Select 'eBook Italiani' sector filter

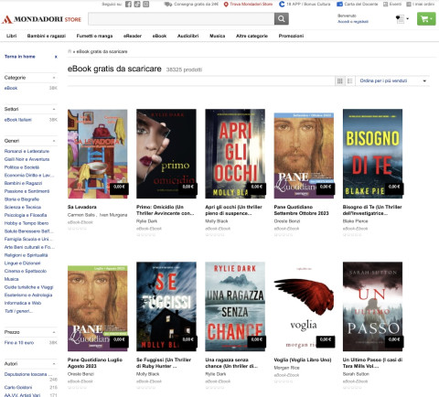(18, 120)
